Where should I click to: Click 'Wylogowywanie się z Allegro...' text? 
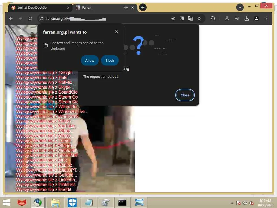[x=45, y=145]
